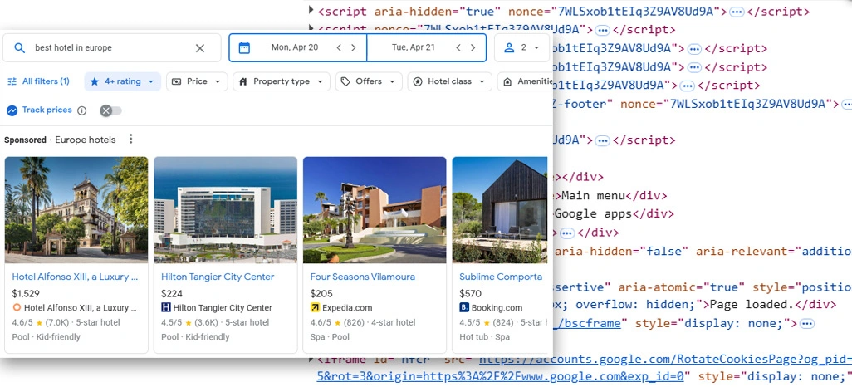Click the search input field
The image size is (852, 387).
[x=108, y=48]
